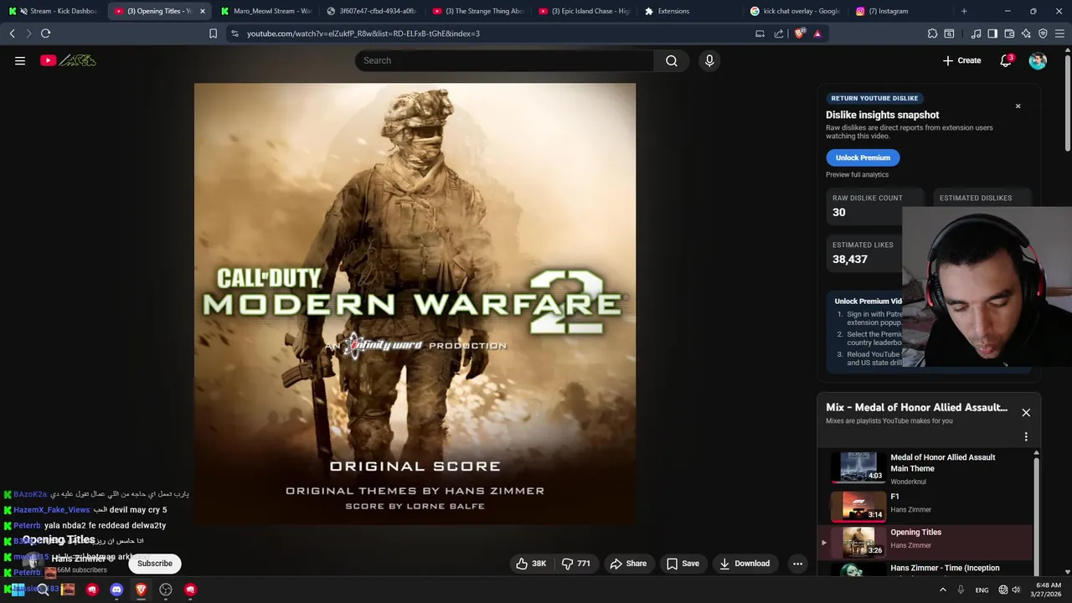
Task: Play Hans Zimmer - Time (Inception) track
Action: pos(925,569)
